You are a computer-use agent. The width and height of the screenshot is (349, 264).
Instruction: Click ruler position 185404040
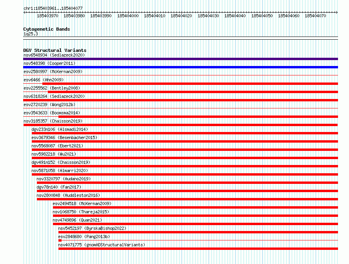click(x=235, y=16)
